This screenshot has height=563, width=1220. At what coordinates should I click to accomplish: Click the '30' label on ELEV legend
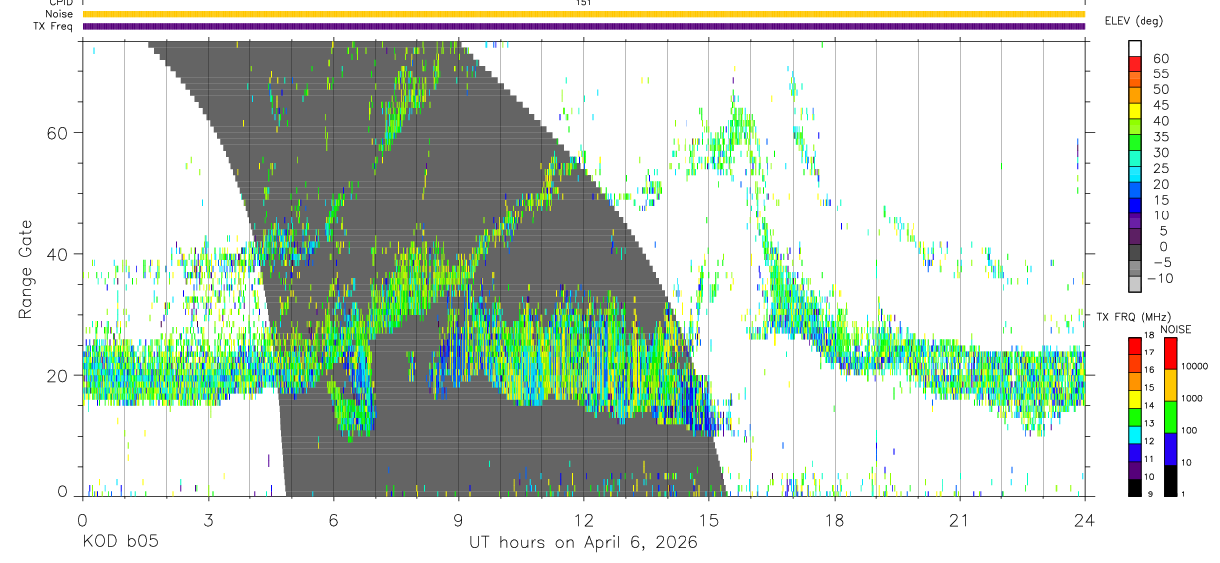(x=1160, y=153)
